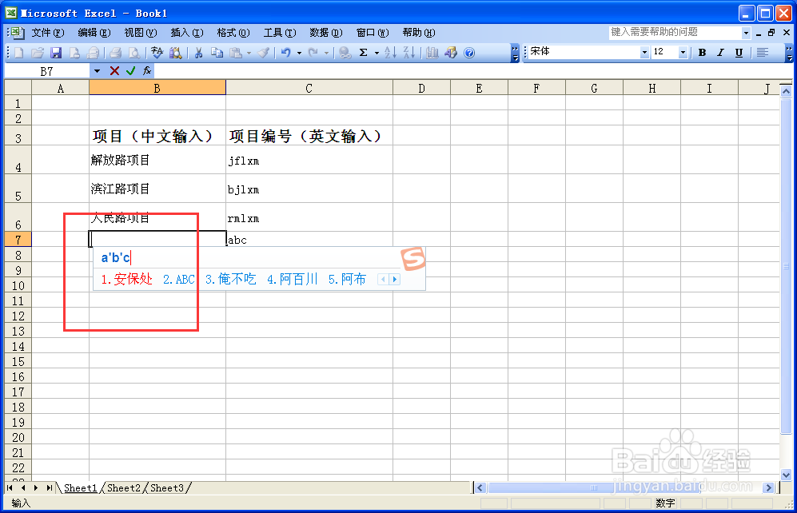
Task: Choose IME candidate 1 安保处
Action: (x=126, y=279)
